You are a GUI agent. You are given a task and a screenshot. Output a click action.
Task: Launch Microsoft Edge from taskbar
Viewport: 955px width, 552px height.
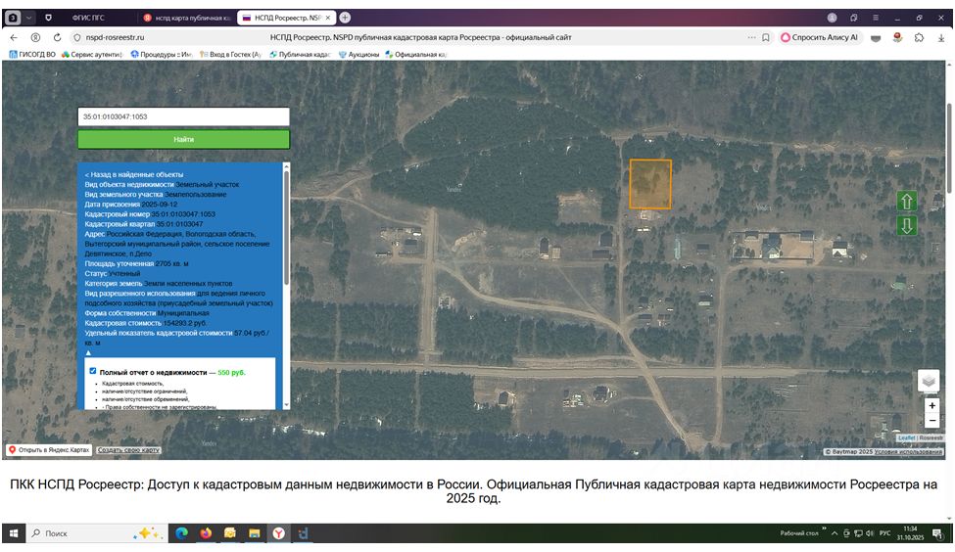click(181, 533)
